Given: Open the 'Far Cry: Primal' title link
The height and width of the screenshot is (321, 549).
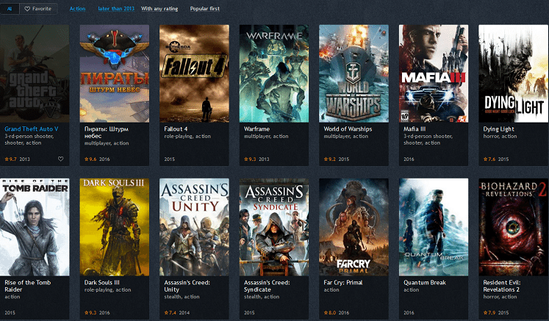Looking at the screenshot, I should 343,283.
